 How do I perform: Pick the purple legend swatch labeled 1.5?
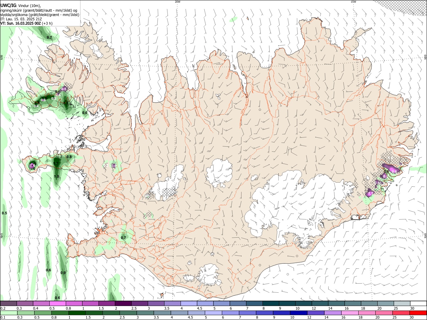click(107, 304)
